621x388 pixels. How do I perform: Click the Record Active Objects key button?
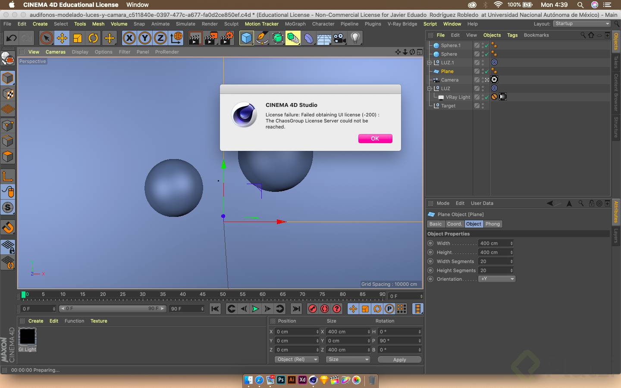[x=313, y=309]
